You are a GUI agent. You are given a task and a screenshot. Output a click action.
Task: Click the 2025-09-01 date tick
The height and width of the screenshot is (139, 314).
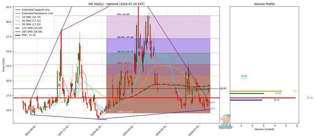31,131
